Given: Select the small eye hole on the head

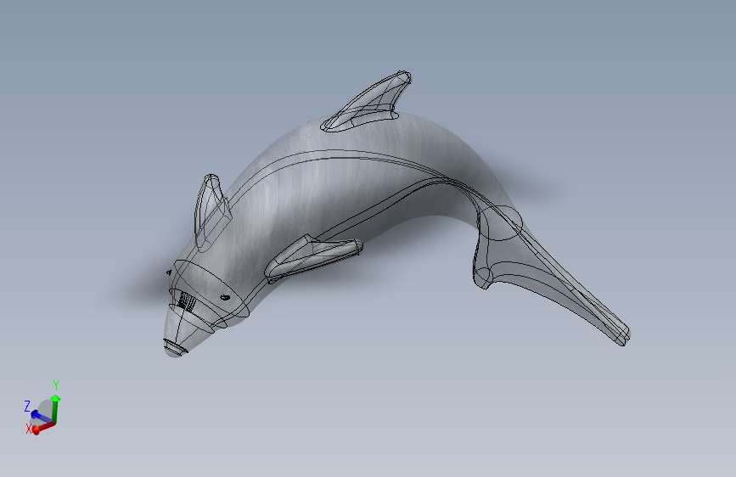Looking at the screenshot, I should click(225, 297).
